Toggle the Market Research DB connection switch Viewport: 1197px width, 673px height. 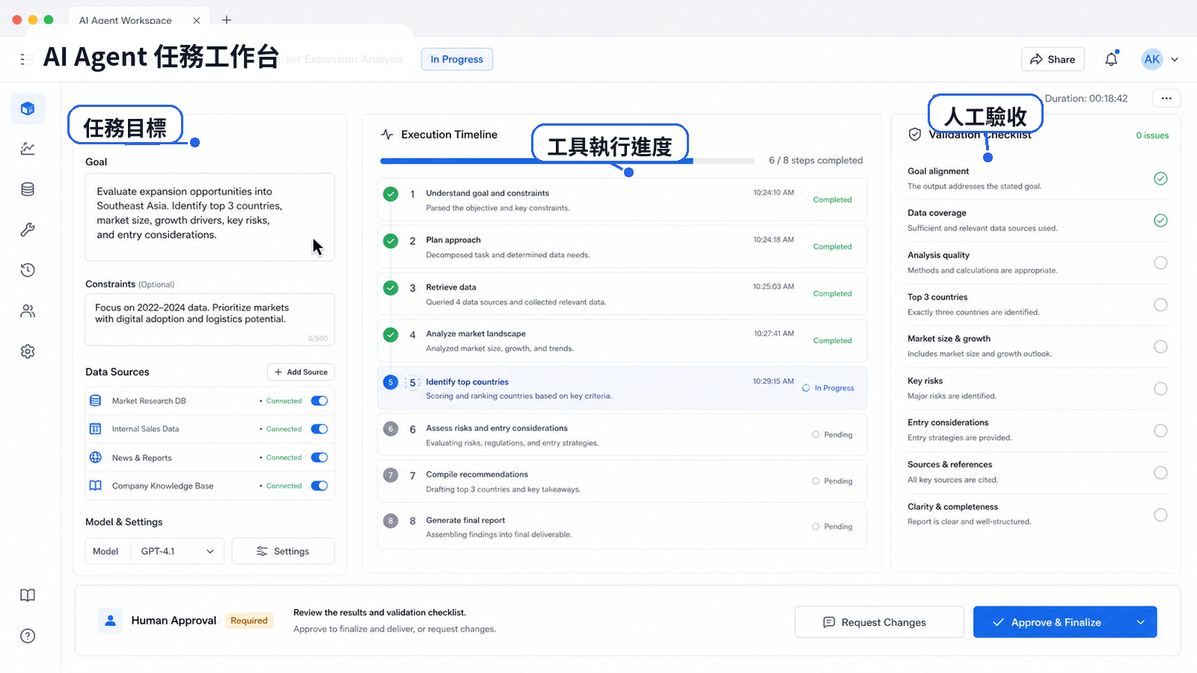pyautogui.click(x=319, y=401)
